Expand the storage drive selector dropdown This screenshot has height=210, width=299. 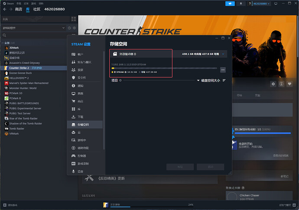pyautogui.click(x=223, y=54)
